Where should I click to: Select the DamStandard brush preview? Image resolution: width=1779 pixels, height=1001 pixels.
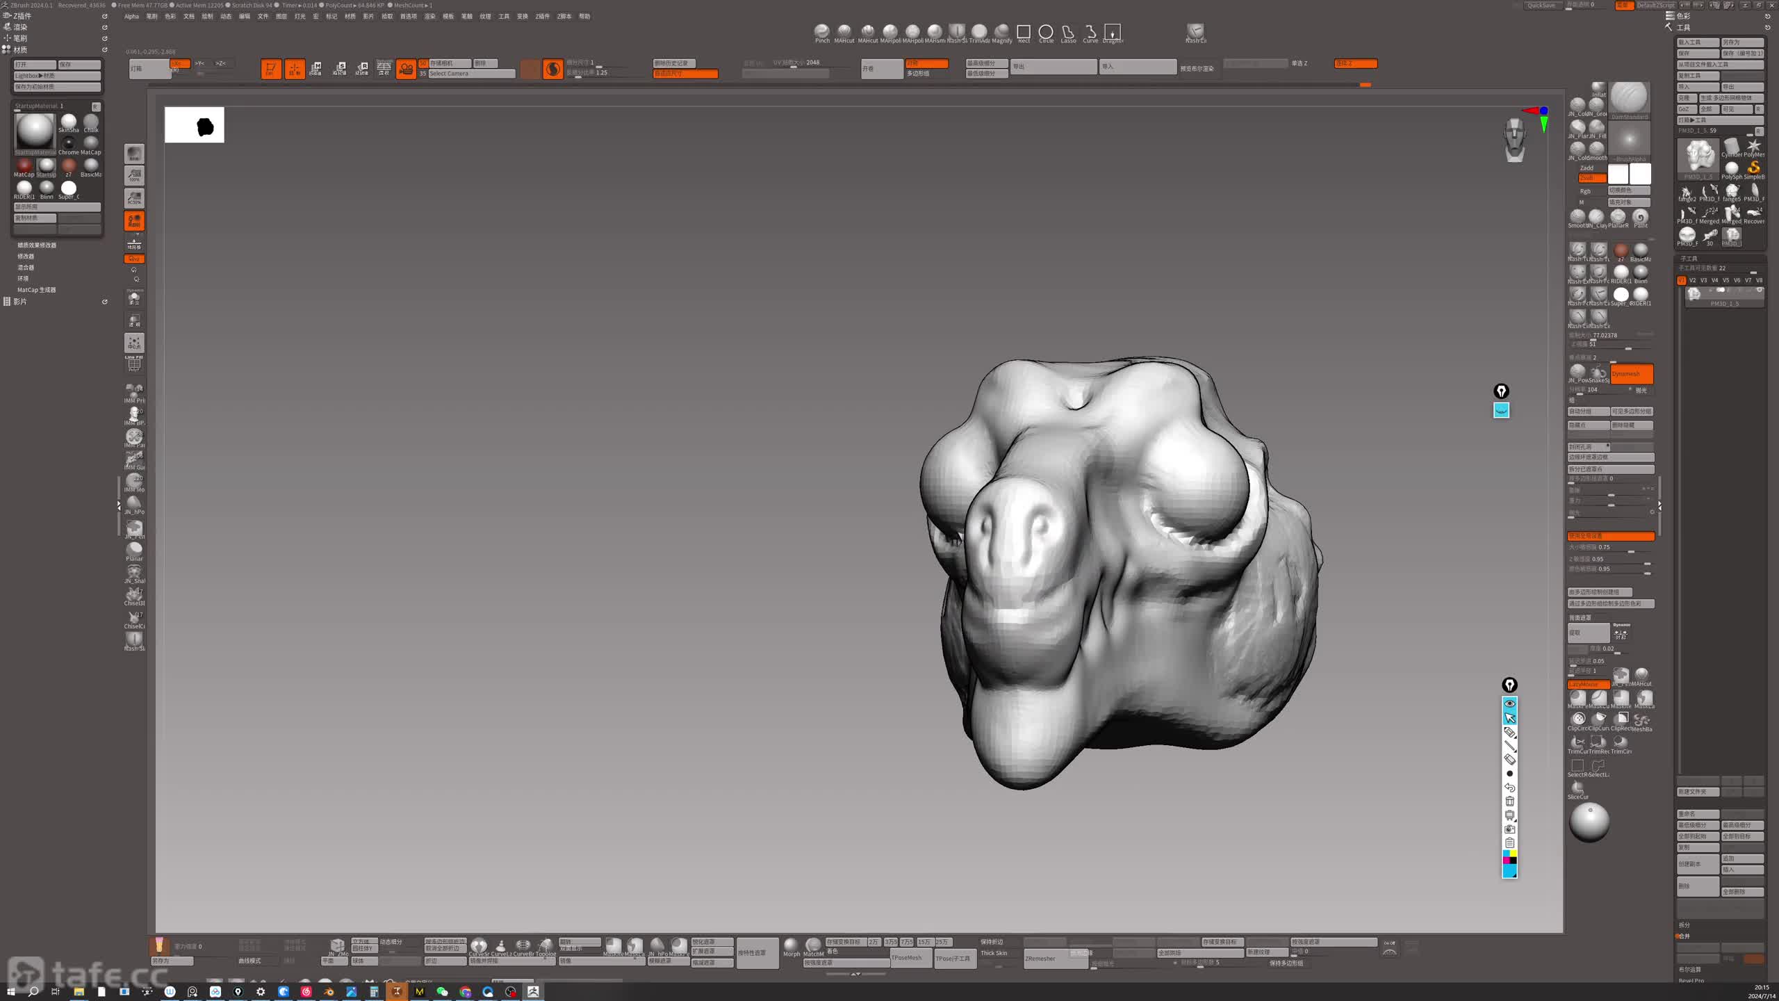click(1629, 98)
